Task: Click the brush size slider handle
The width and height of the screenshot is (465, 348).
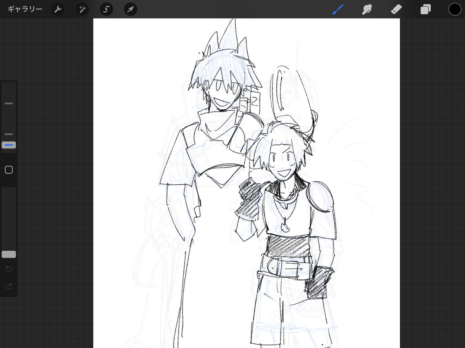Action: pyautogui.click(x=9, y=145)
